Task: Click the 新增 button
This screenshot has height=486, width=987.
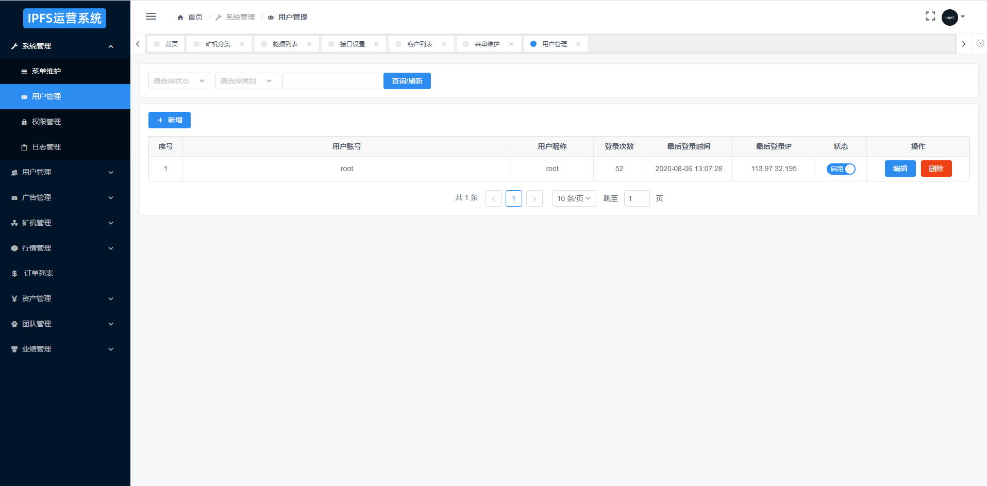Action: [170, 120]
